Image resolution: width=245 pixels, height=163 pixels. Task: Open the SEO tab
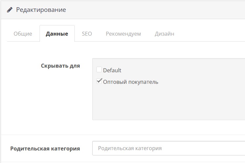pos(87,34)
